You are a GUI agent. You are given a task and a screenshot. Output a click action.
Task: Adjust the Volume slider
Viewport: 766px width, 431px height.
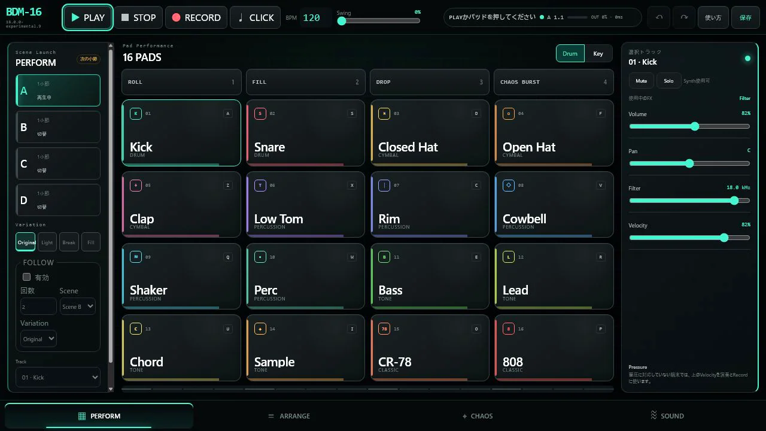click(x=689, y=126)
